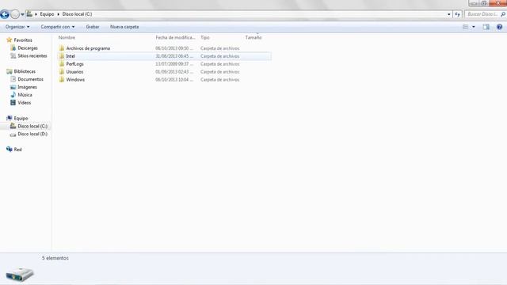Click the drive icon in details pane

(x=19, y=275)
